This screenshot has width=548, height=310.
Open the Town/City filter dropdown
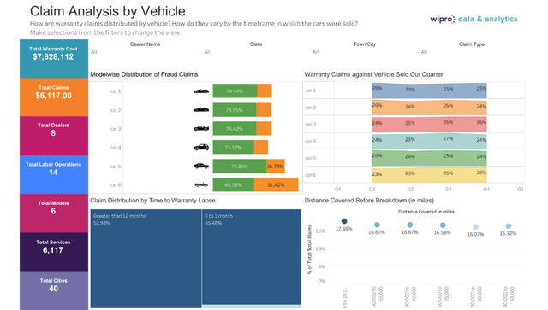tap(364, 52)
